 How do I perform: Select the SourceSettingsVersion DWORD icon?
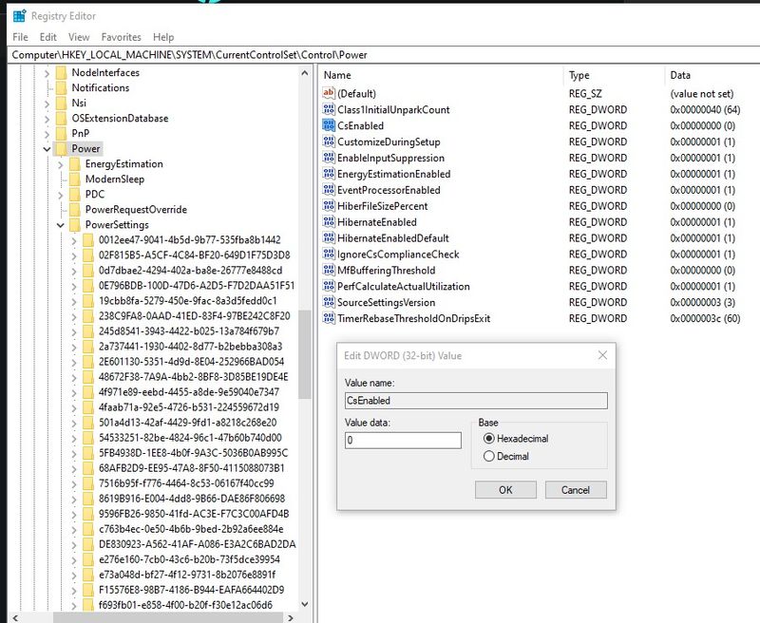pos(329,302)
